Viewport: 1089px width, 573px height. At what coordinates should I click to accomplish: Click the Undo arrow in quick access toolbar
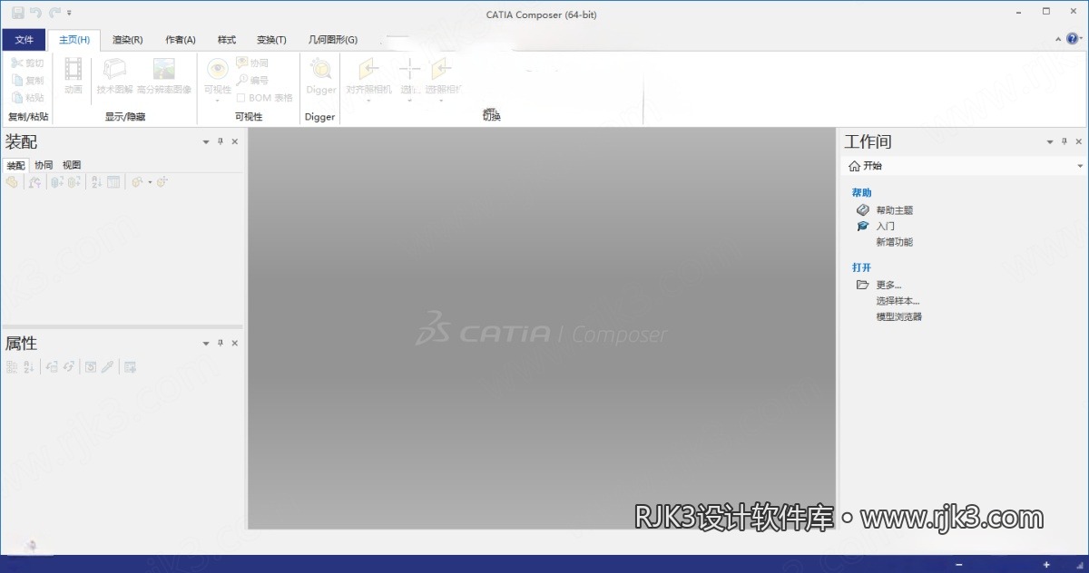pyautogui.click(x=36, y=13)
